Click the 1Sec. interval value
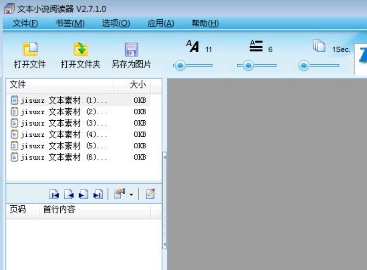The image size is (367, 270). coord(341,50)
